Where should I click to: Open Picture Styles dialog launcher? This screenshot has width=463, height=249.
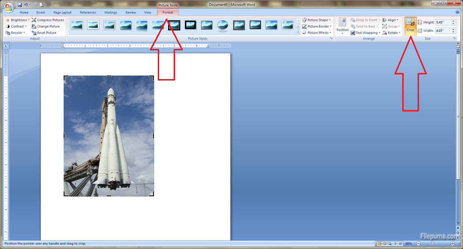331,38
